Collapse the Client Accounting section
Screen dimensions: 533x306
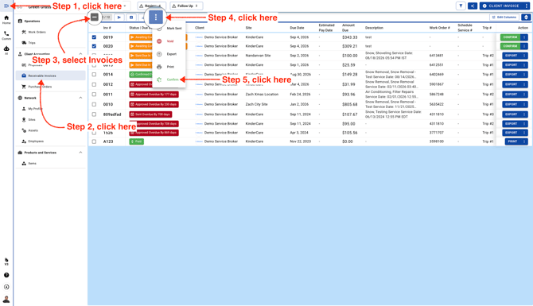pyautogui.click(x=80, y=54)
